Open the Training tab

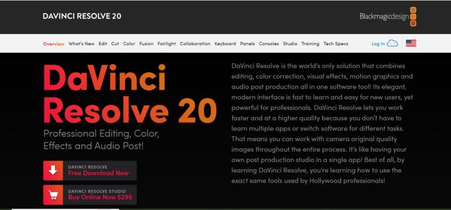(x=310, y=44)
